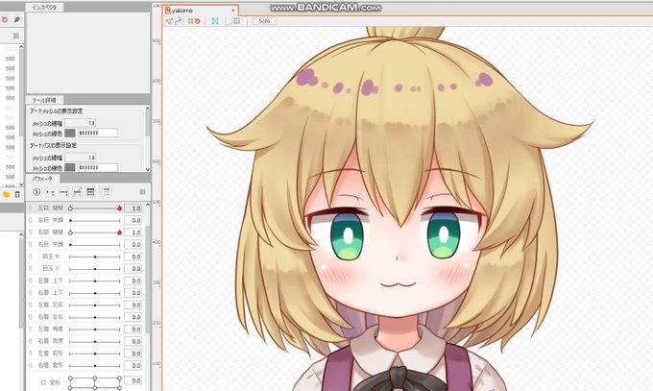Click the 左眉 上下 parameter slider
Screen dimensions: 653x391
point(95,281)
